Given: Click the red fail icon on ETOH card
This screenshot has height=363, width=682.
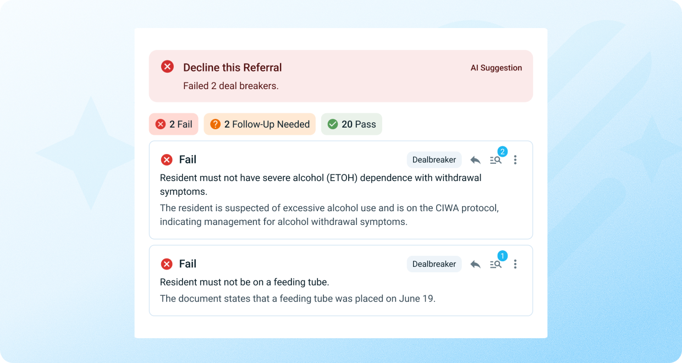Looking at the screenshot, I should [167, 160].
